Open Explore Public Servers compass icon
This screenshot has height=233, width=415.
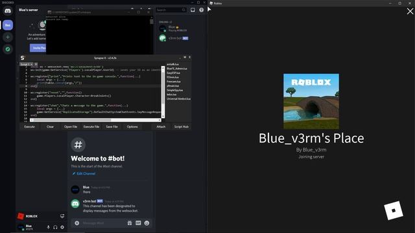(x=8, y=49)
